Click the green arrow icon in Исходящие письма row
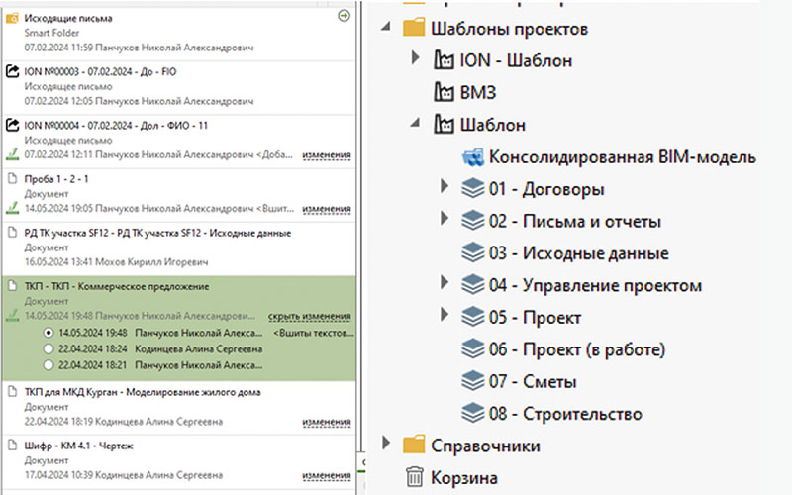Screen dimensions: 792x495 click(344, 16)
